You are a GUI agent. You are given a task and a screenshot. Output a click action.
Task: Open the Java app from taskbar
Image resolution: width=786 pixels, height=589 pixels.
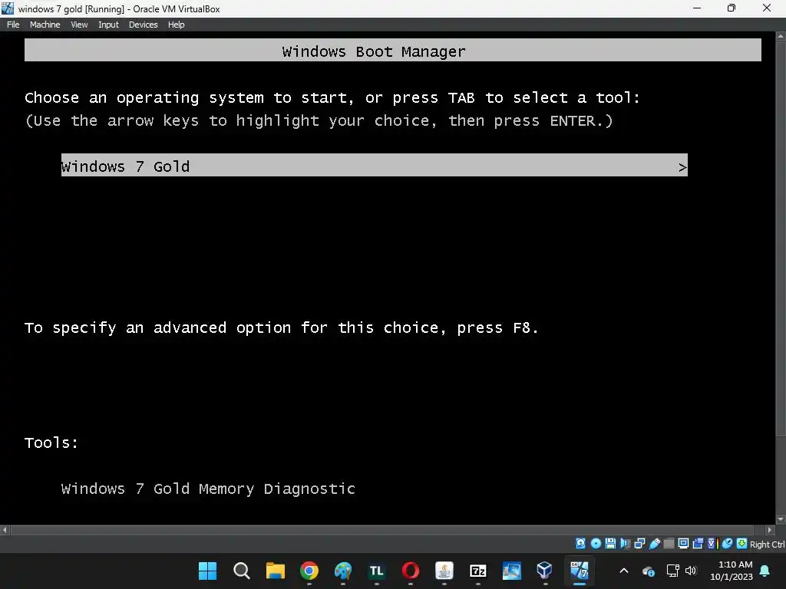click(x=444, y=571)
